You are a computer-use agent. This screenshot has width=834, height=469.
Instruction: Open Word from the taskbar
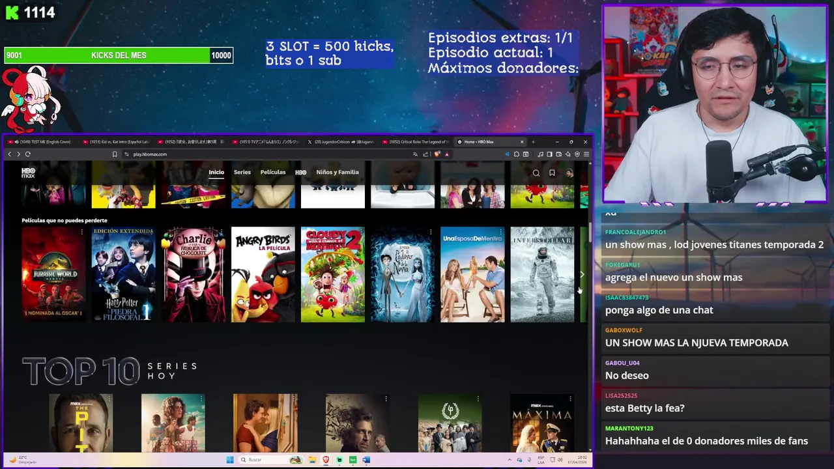pos(366,460)
